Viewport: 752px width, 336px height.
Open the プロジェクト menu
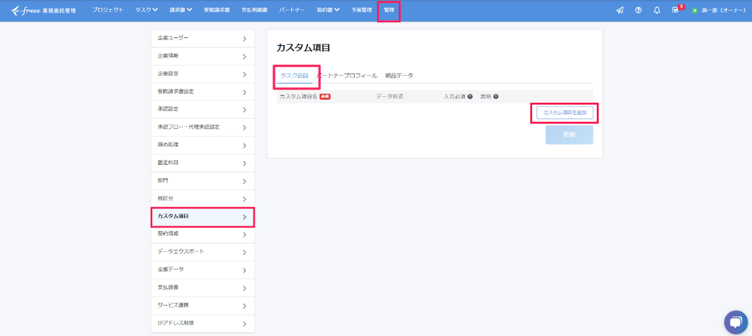click(108, 10)
